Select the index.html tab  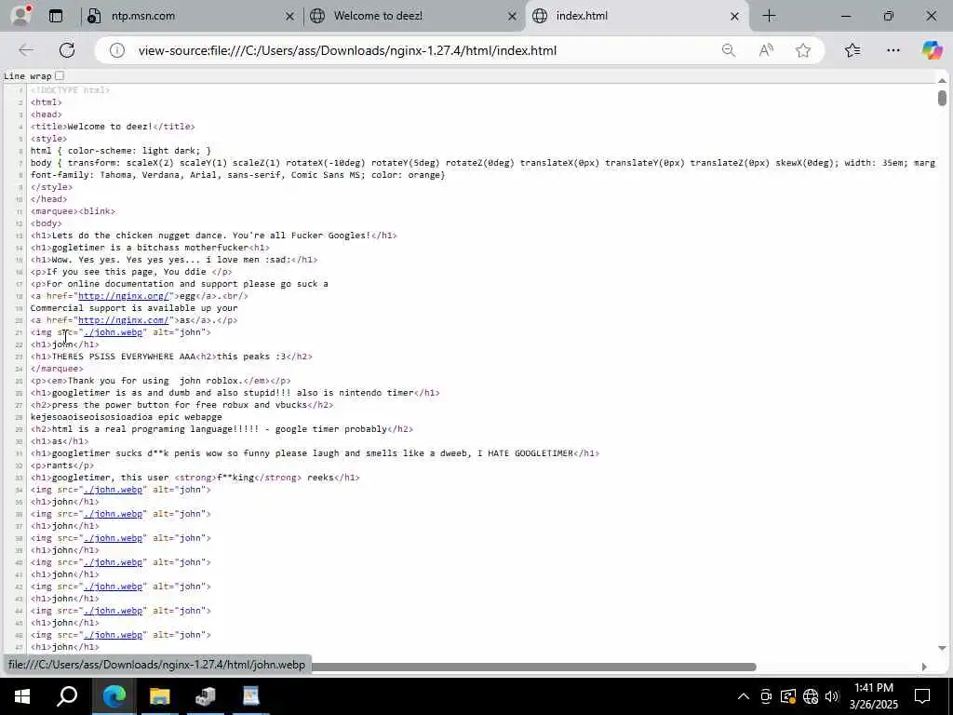pyautogui.click(x=638, y=17)
